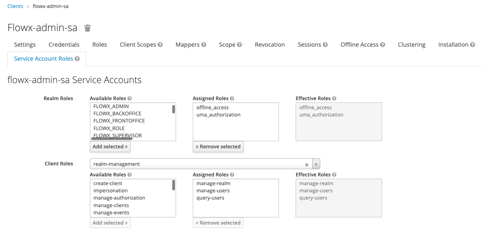
Task: Click Add selected under Client Roles
Action: coord(110,223)
